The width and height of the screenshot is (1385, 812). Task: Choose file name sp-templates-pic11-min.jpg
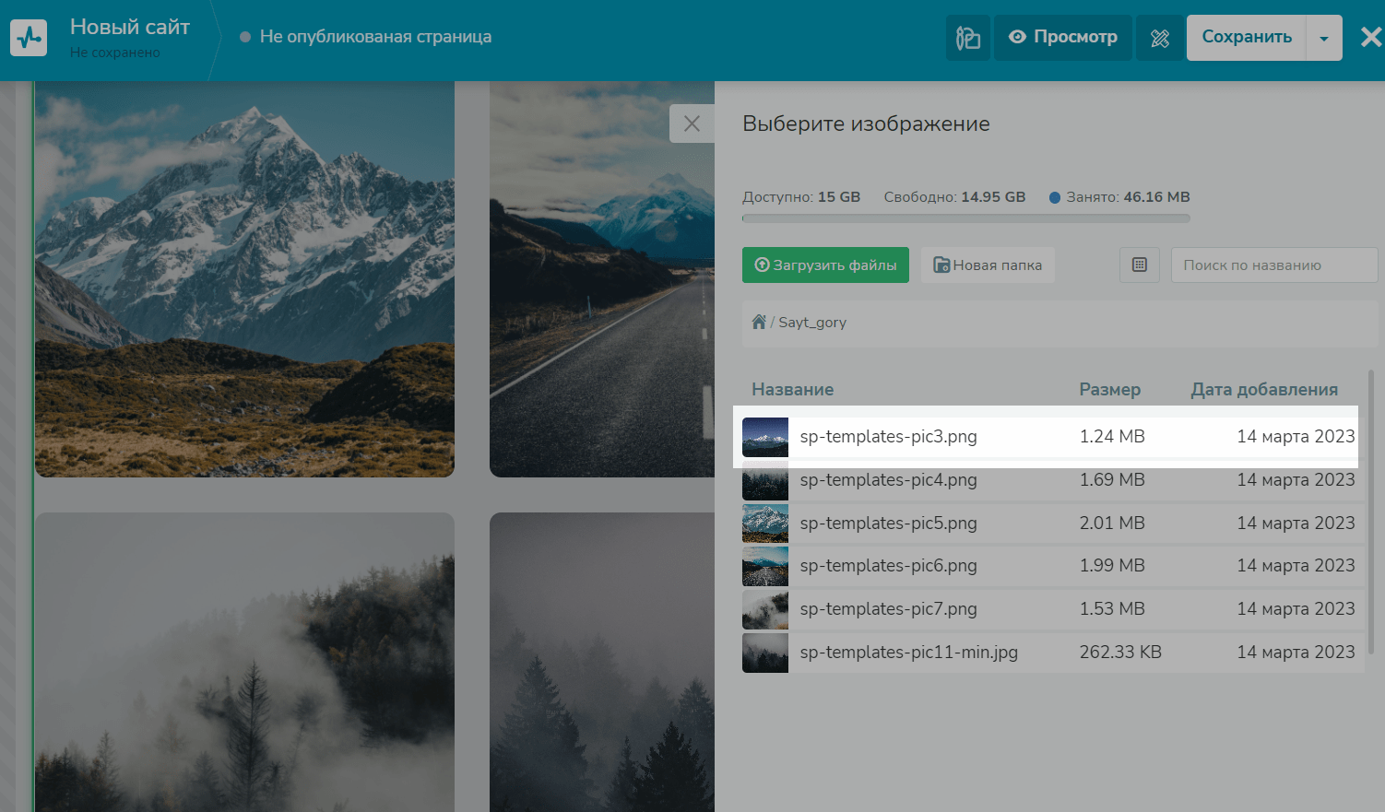coord(909,653)
